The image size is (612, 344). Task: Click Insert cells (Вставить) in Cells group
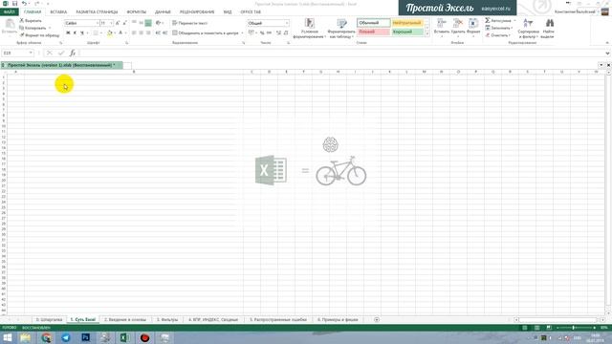(x=442, y=28)
